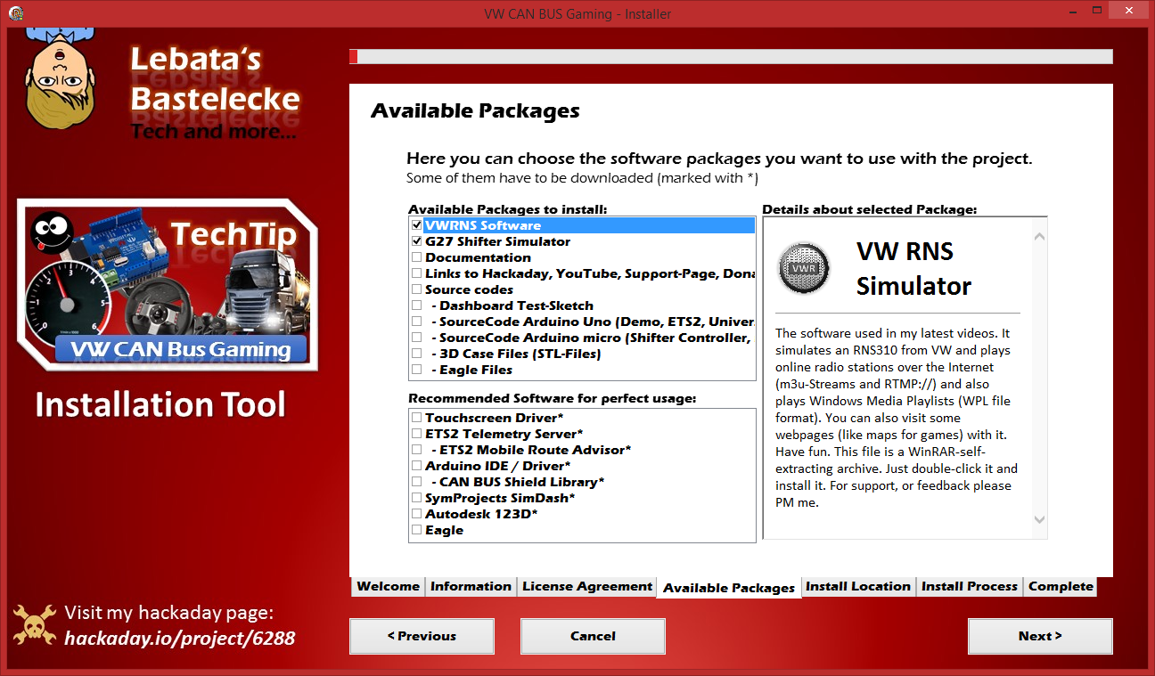Select 'G27 Shifter Simulator' row text
This screenshot has width=1155, height=676.
click(x=497, y=241)
